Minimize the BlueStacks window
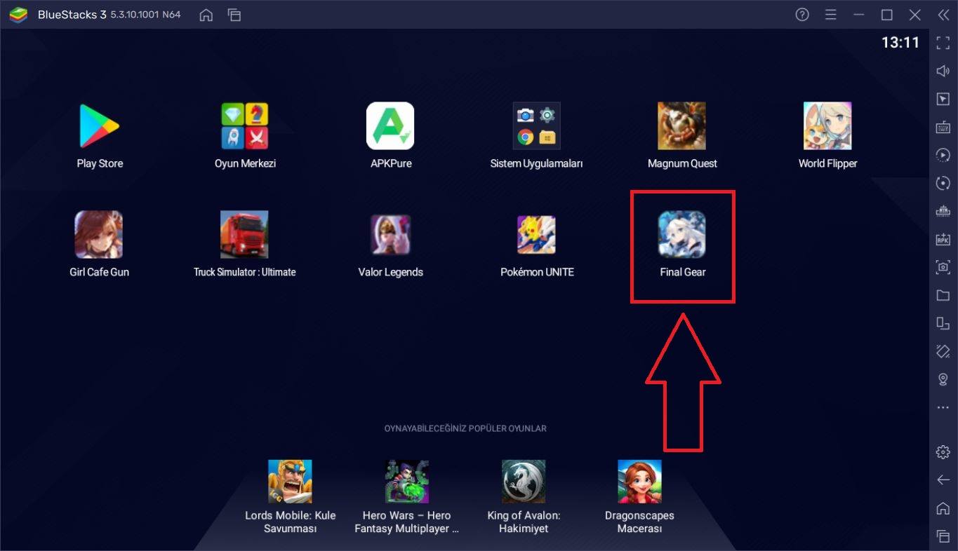The width and height of the screenshot is (958, 551). click(x=859, y=15)
